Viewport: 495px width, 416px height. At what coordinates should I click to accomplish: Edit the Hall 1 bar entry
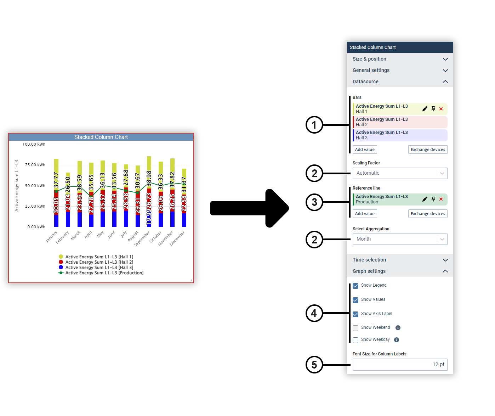coord(425,109)
